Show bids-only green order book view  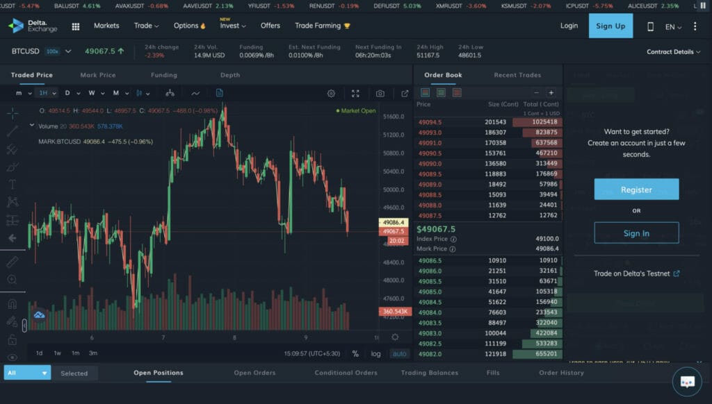click(x=441, y=93)
